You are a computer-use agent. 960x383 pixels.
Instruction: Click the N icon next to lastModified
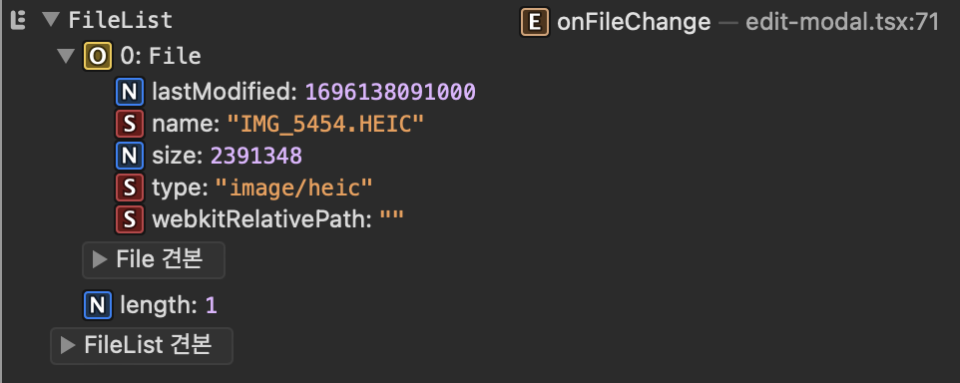click(x=129, y=92)
